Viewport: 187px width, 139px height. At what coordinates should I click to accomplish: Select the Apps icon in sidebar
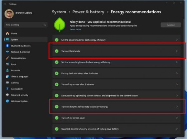pyautogui.click(x=7, y=64)
